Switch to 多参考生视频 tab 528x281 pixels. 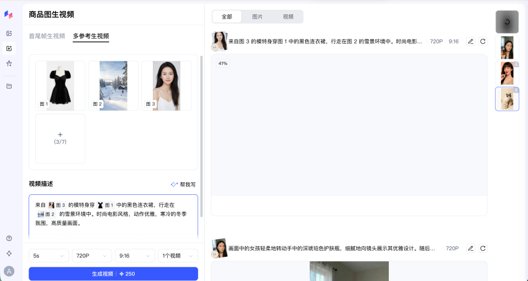[91, 36]
